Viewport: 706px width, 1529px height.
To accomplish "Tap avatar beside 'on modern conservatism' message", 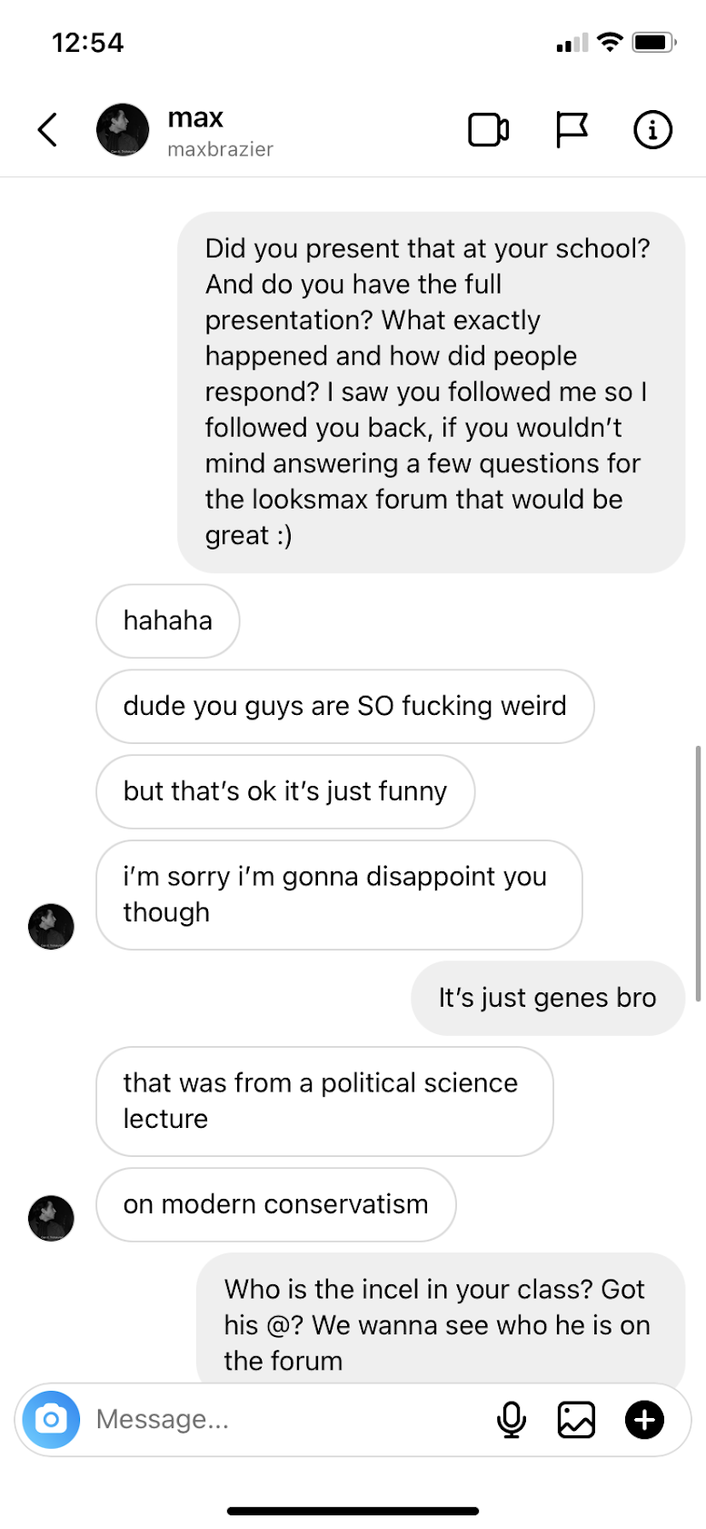I will click(51, 1218).
